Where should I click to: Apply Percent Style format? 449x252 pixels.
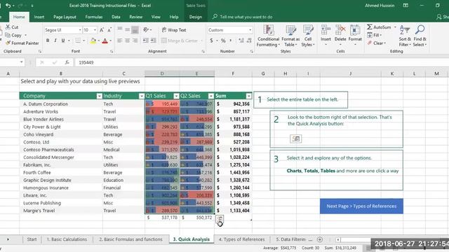coord(223,41)
